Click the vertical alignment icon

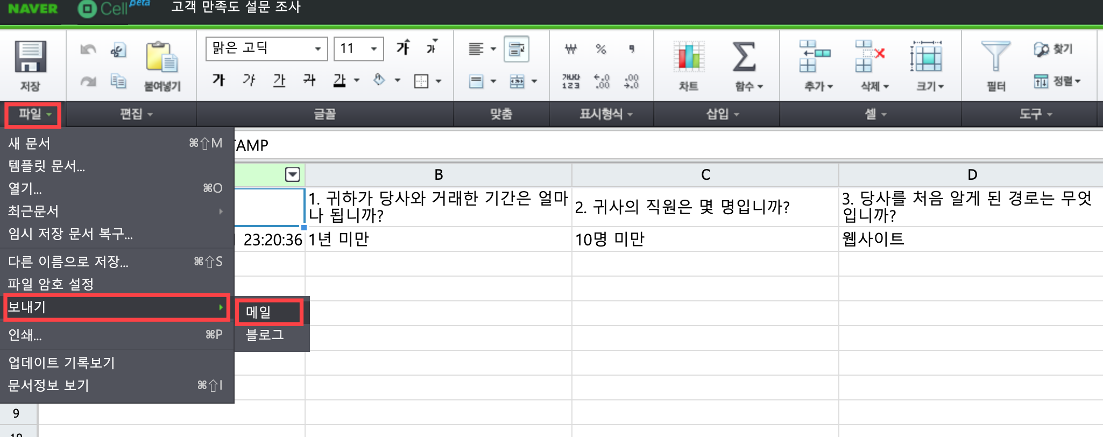coord(476,81)
